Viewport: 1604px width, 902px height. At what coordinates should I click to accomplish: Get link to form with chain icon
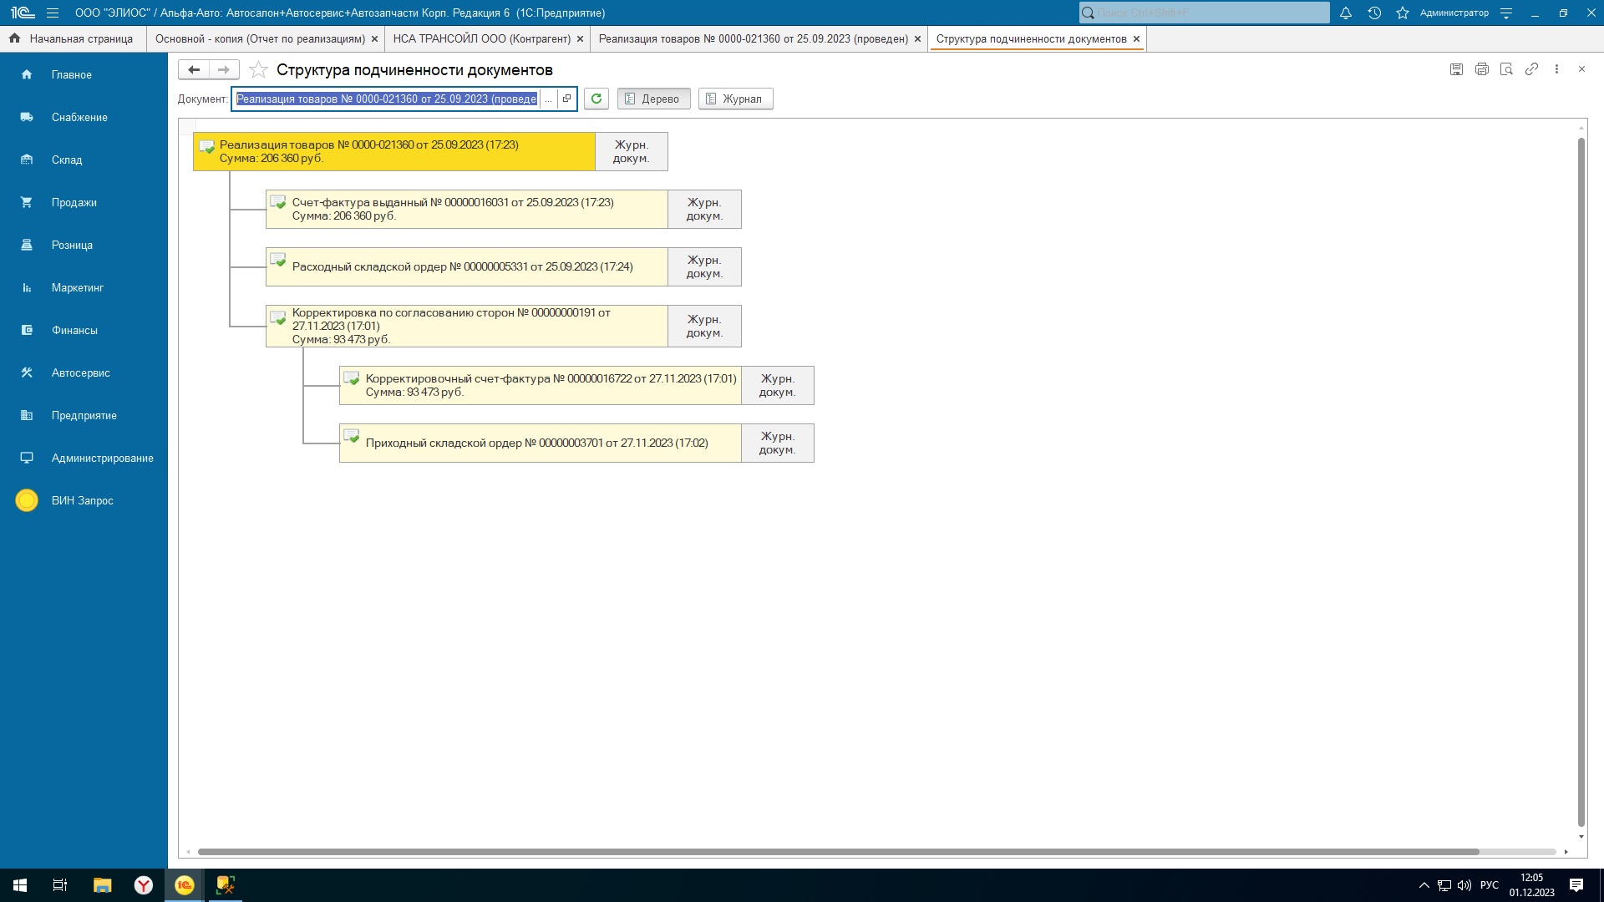coord(1531,69)
